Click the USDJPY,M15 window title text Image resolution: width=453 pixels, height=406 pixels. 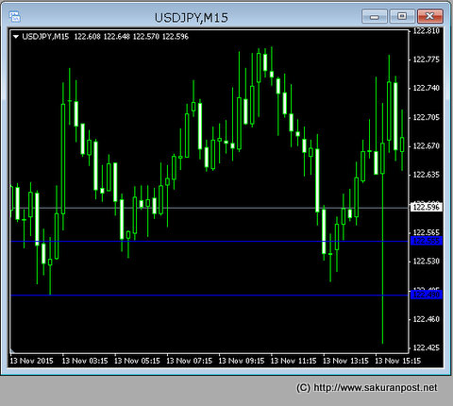pos(192,18)
